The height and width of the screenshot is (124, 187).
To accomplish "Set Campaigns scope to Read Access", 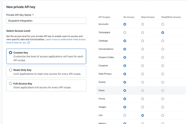I will coord(142,33).
